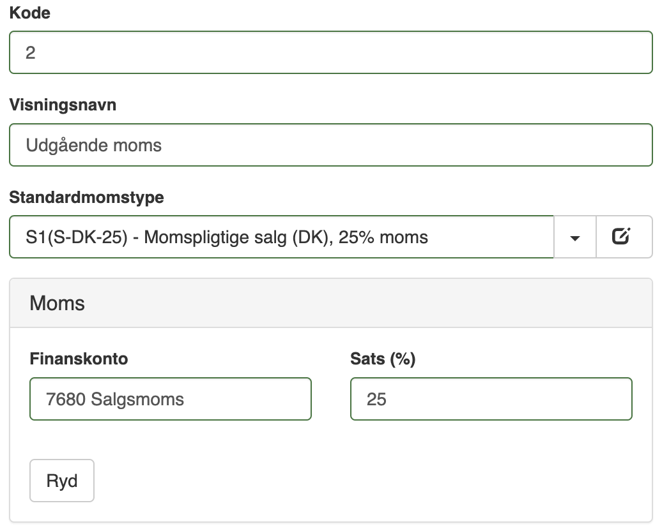Click the Finanskonto label
662x531 pixels.
79,359
